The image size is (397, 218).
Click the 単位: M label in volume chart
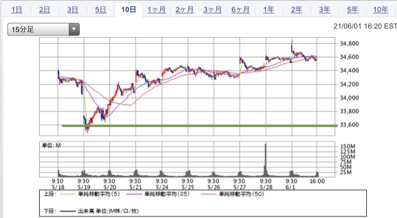coord(51,146)
